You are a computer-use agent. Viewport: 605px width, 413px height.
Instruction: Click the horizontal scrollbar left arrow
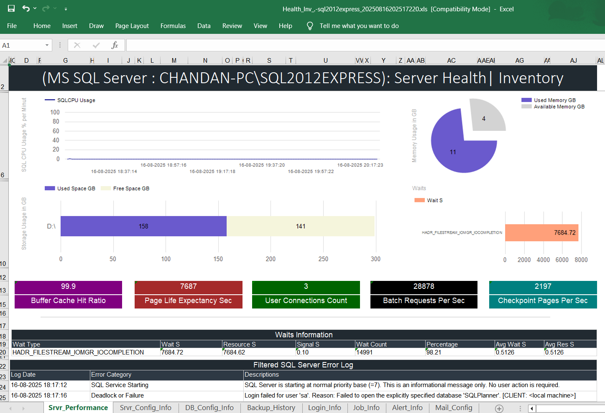(531, 408)
